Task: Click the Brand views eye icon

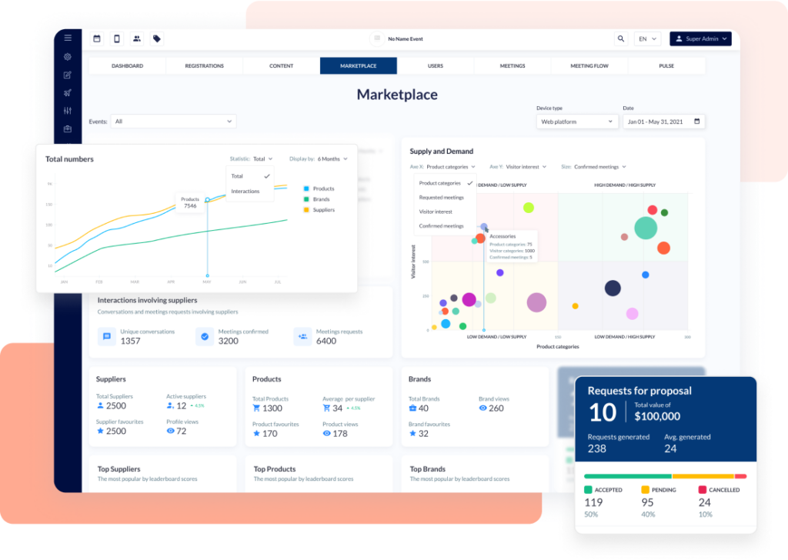Action: (483, 408)
